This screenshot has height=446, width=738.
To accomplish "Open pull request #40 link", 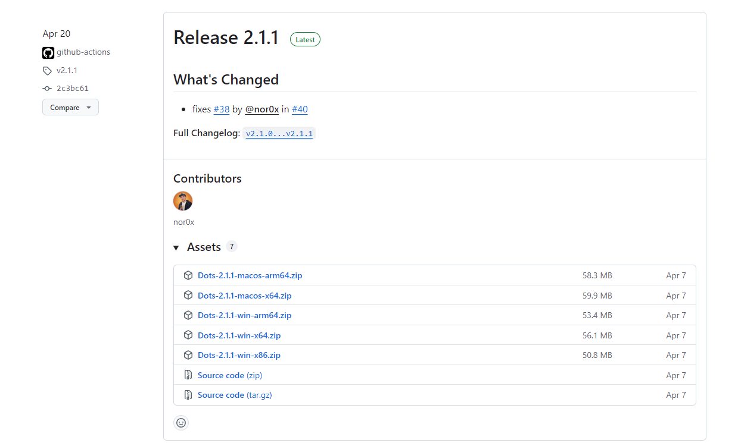I will coord(300,109).
